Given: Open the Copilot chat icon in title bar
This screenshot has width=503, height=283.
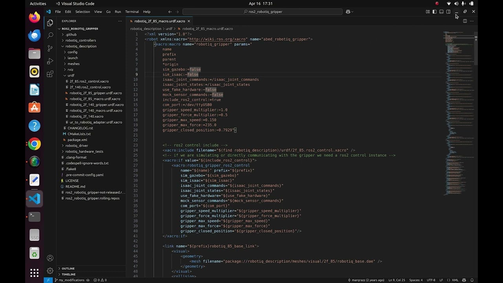Looking at the screenshot, I should point(348,12).
